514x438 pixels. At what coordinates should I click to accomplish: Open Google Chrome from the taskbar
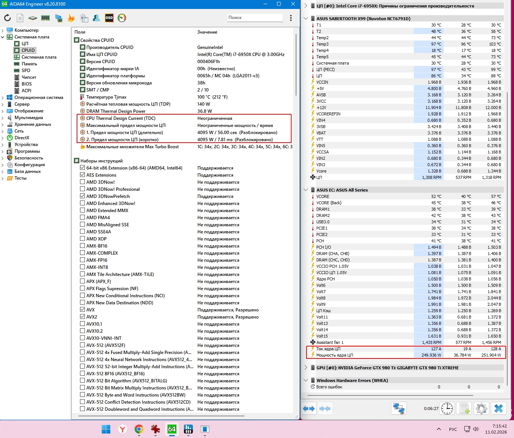click(x=139, y=429)
